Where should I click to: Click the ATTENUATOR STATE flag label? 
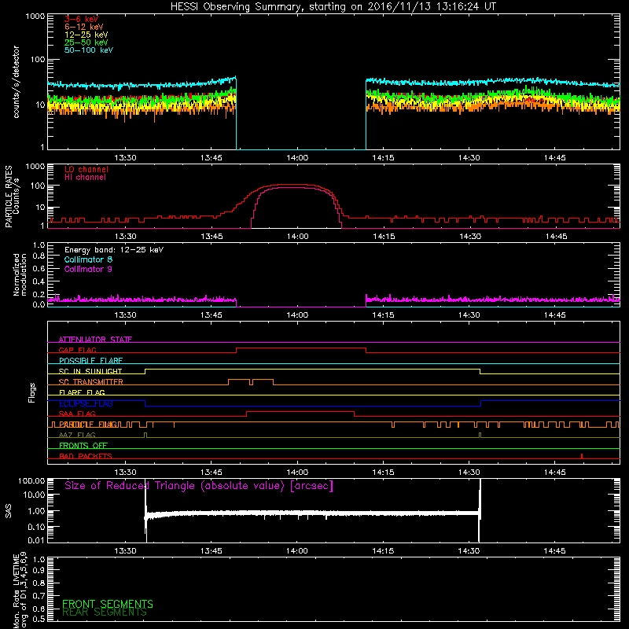pos(95,340)
